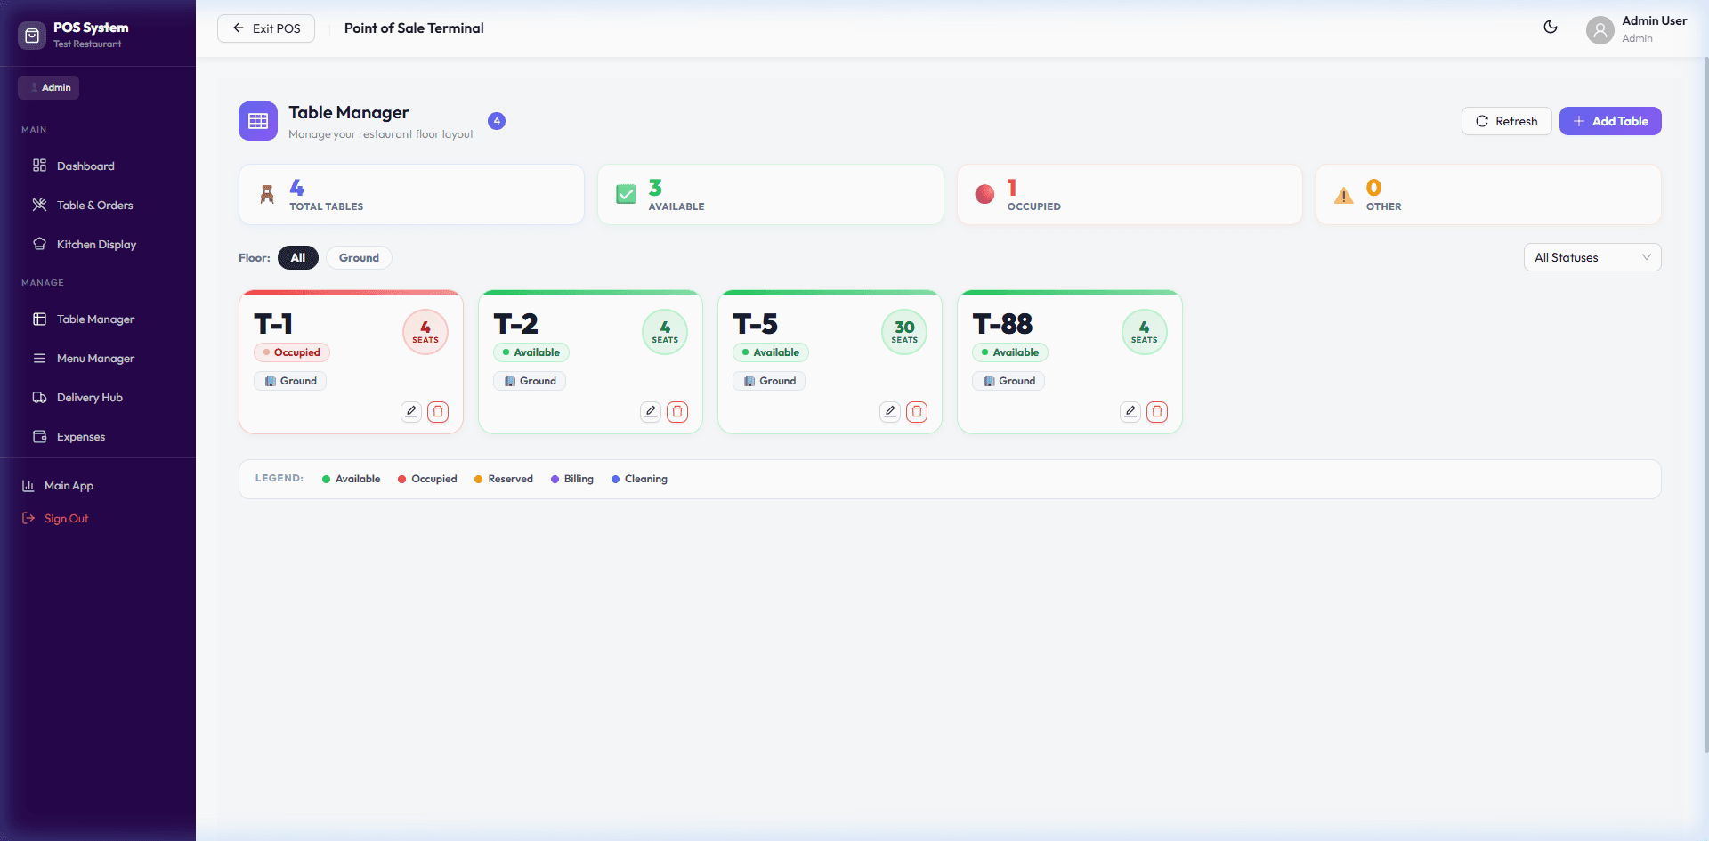Delete table T-88 using its trash icon
Image resolution: width=1709 pixels, height=841 pixels.
tap(1156, 411)
